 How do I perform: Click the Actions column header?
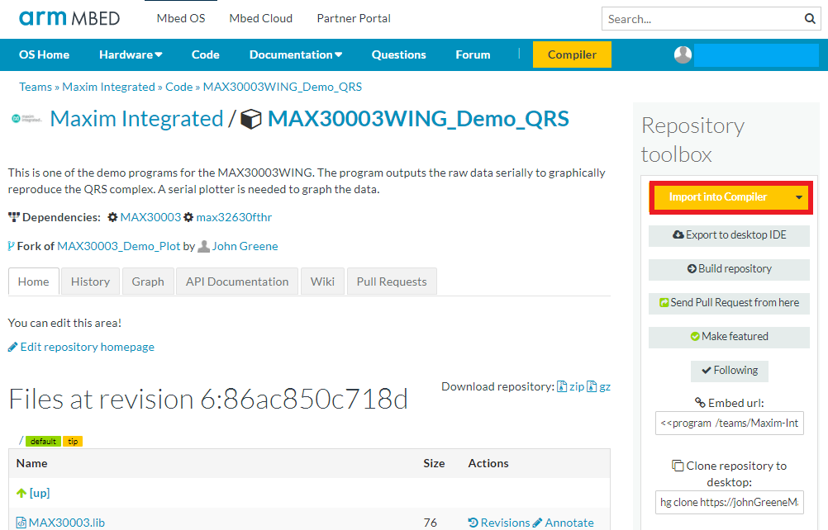[x=488, y=464]
